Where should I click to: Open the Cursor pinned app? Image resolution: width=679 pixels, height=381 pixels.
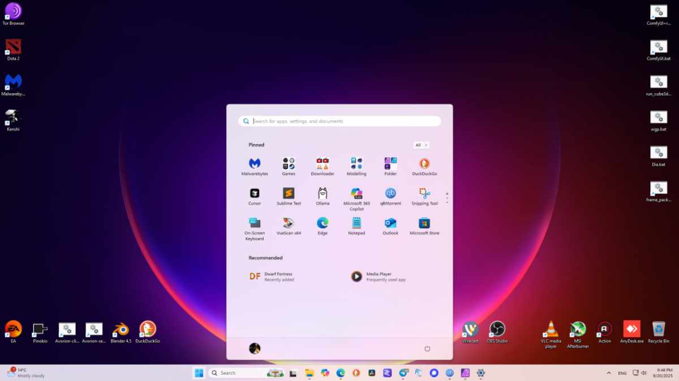[x=255, y=193]
